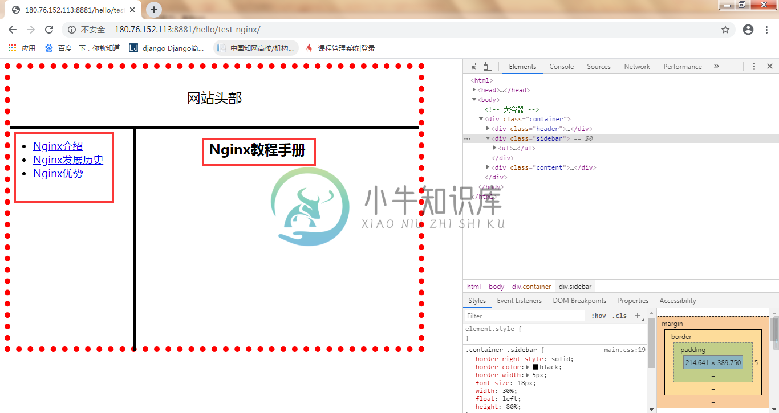Expand the border-color shorthand triangle

point(528,367)
